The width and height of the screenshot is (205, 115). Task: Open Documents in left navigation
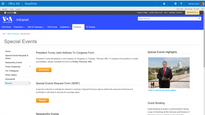pos(10,79)
